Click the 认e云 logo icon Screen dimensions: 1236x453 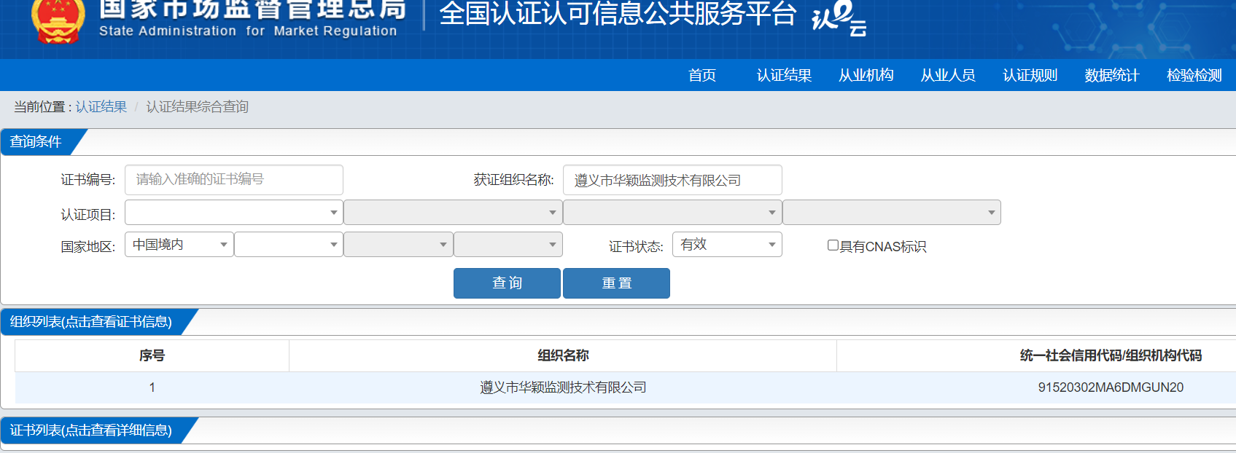tap(839, 17)
